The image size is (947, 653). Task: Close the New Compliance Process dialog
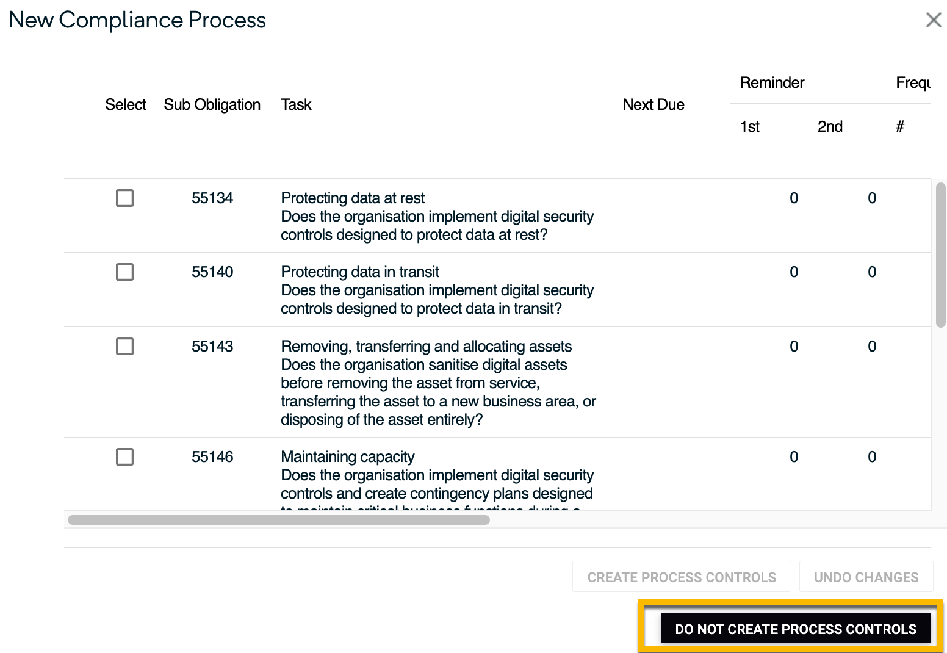(933, 20)
